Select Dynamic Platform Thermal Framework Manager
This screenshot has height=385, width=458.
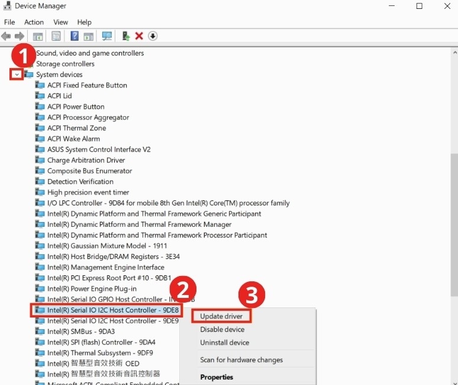click(139, 224)
